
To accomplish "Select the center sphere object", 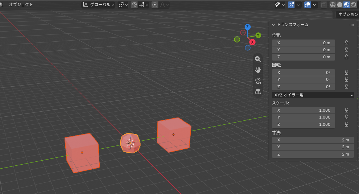I will point(130,143).
